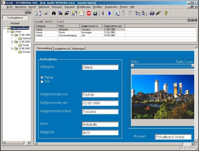Click the plain binoculars search icon

click(54, 13)
